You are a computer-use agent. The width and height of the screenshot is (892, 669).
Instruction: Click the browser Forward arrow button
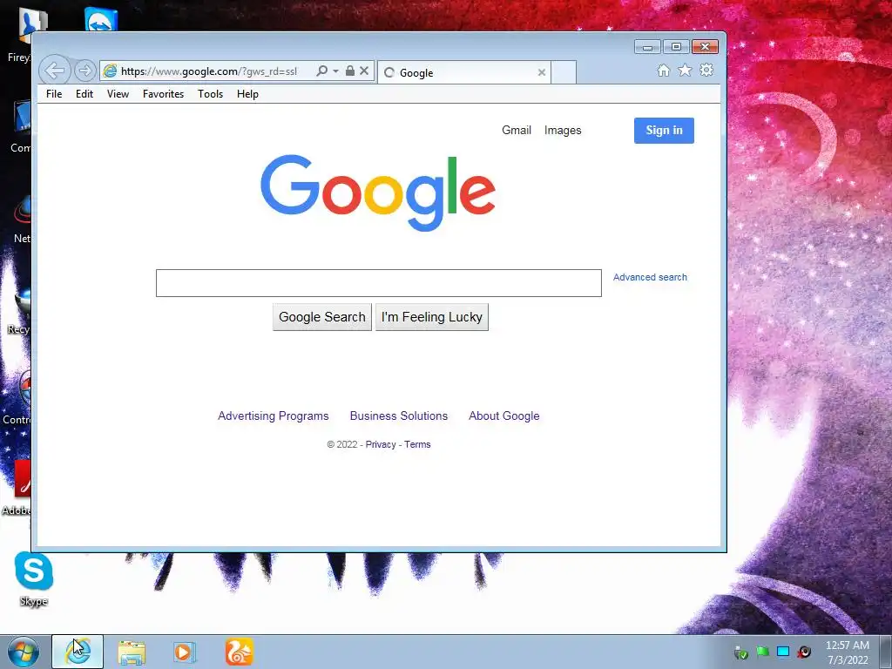coord(84,71)
